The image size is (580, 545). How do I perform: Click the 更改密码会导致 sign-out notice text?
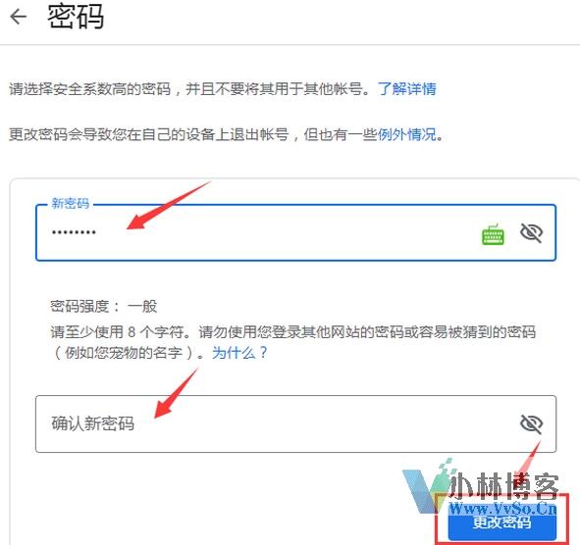tap(226, 134)
